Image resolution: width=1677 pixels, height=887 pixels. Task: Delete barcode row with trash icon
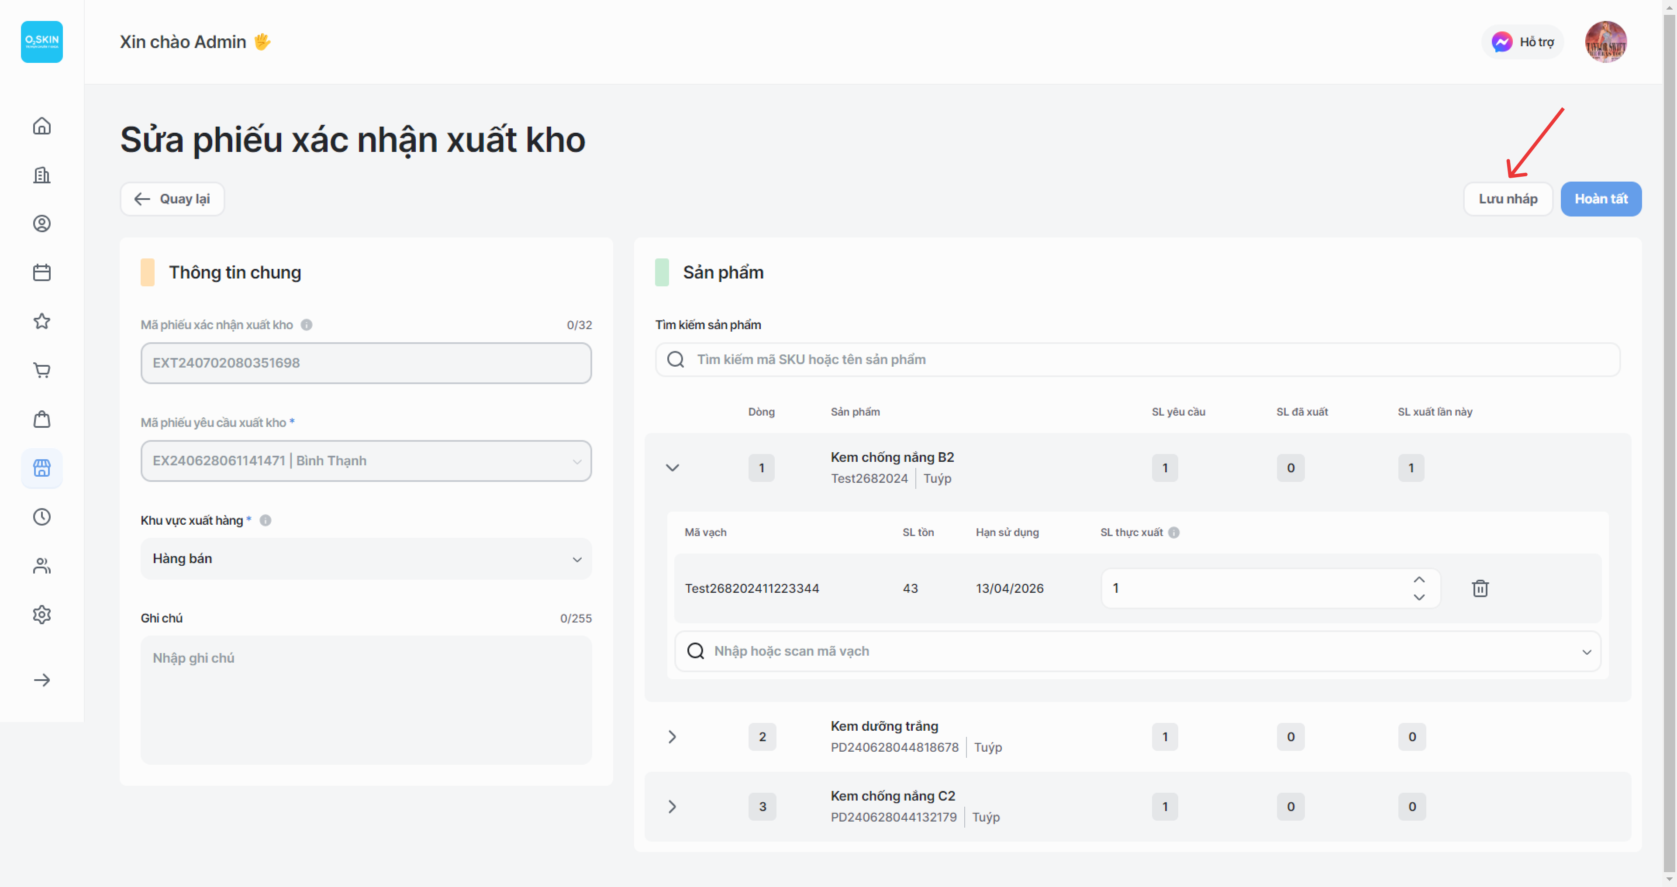click(x=1480, y=588)
